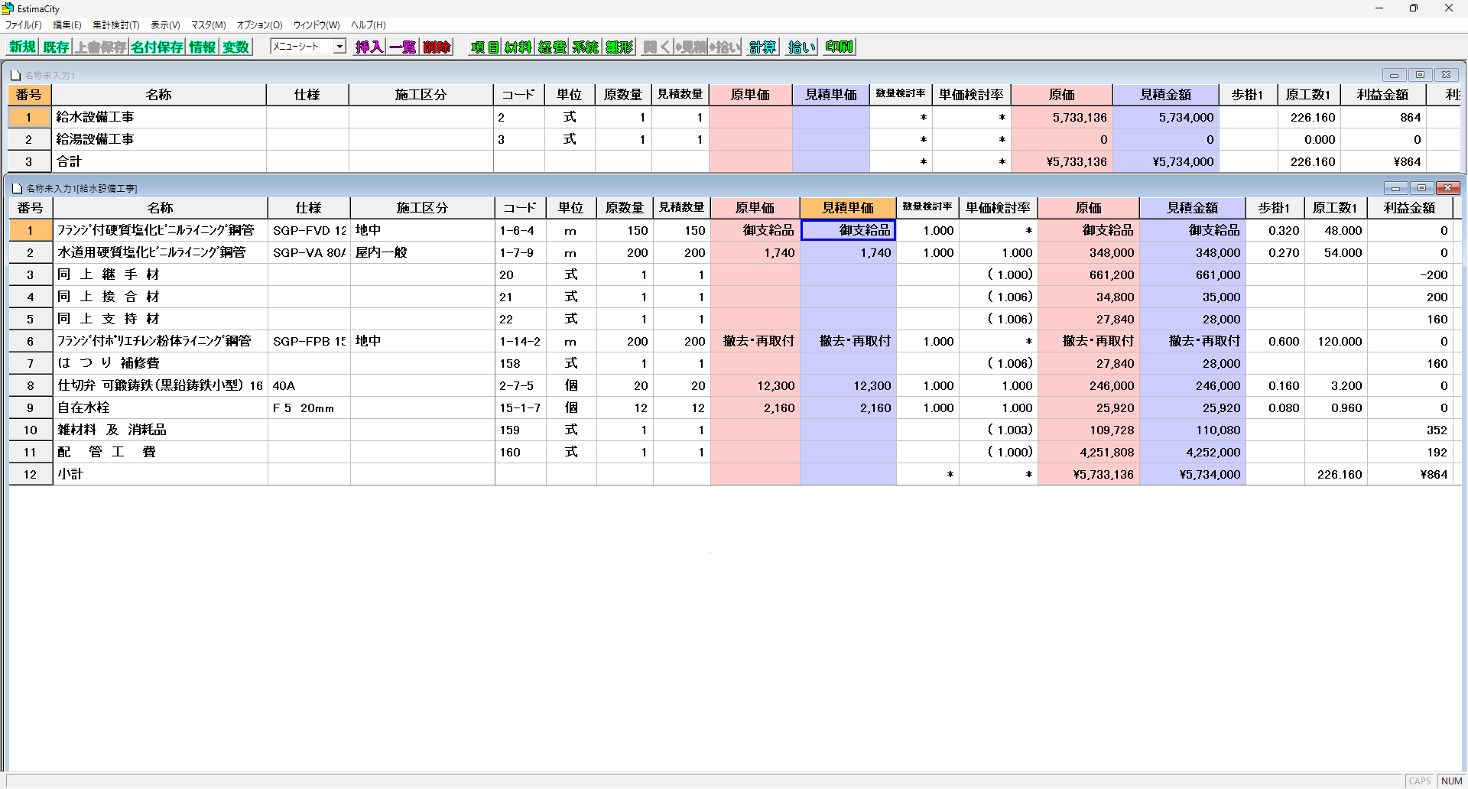Open the 情報 tool
This screenshot has height=789, width=1468.
click(x=201, y=47)
